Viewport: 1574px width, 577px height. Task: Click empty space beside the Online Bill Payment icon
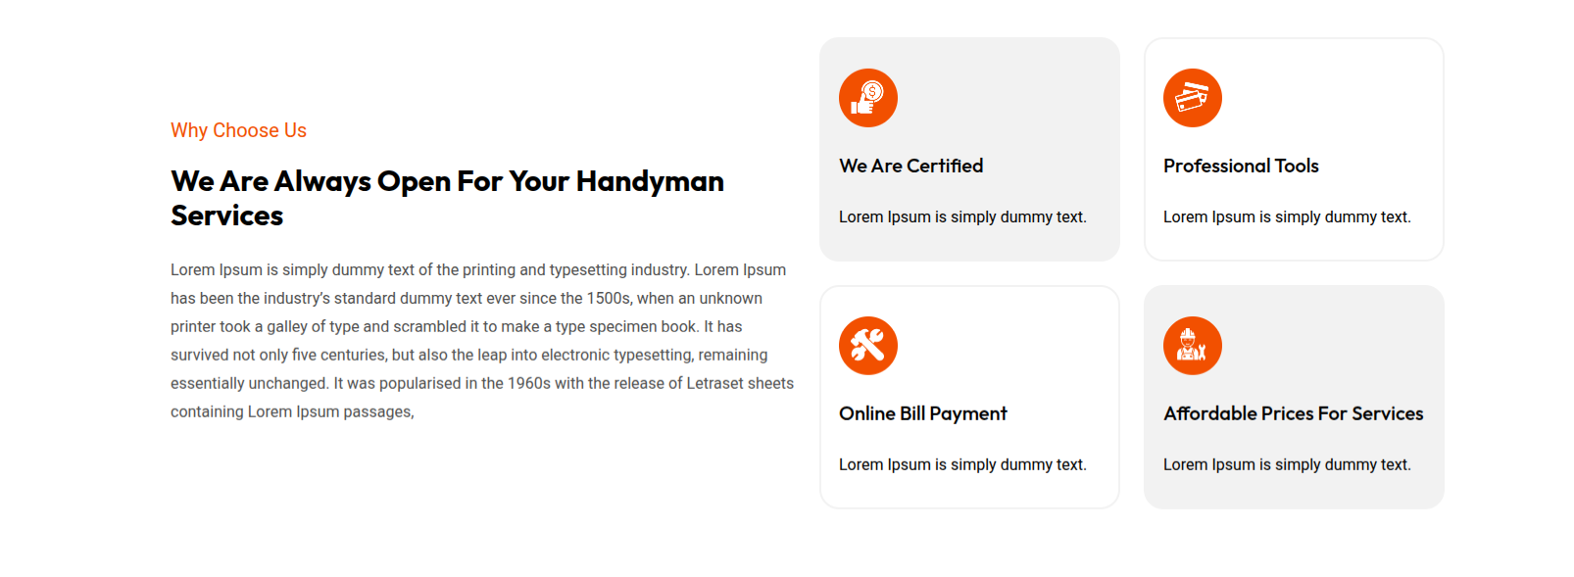pos(1009,346)
